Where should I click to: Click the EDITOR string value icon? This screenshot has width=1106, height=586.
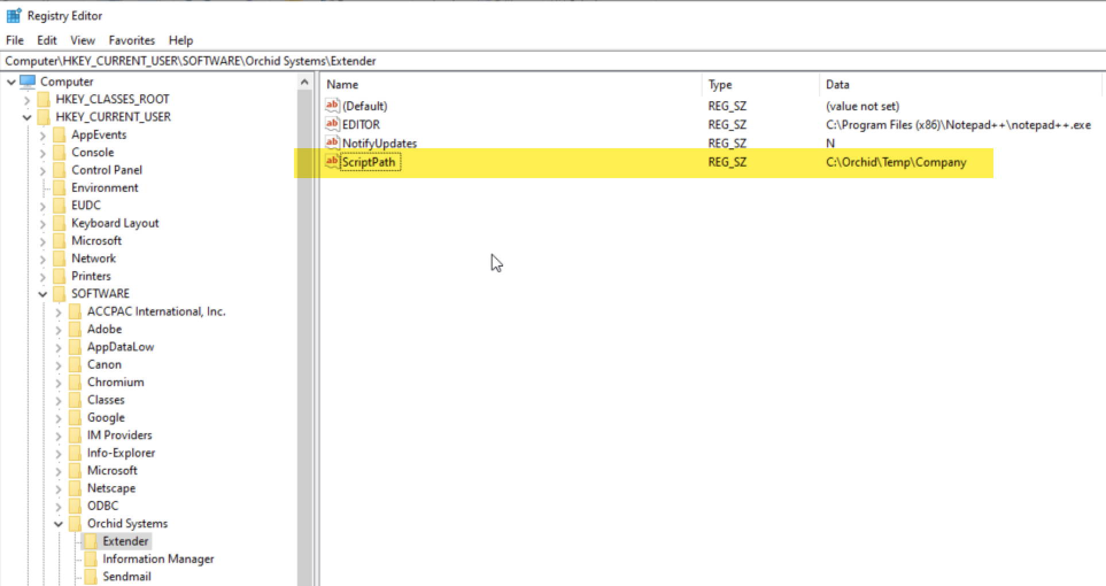332,124
